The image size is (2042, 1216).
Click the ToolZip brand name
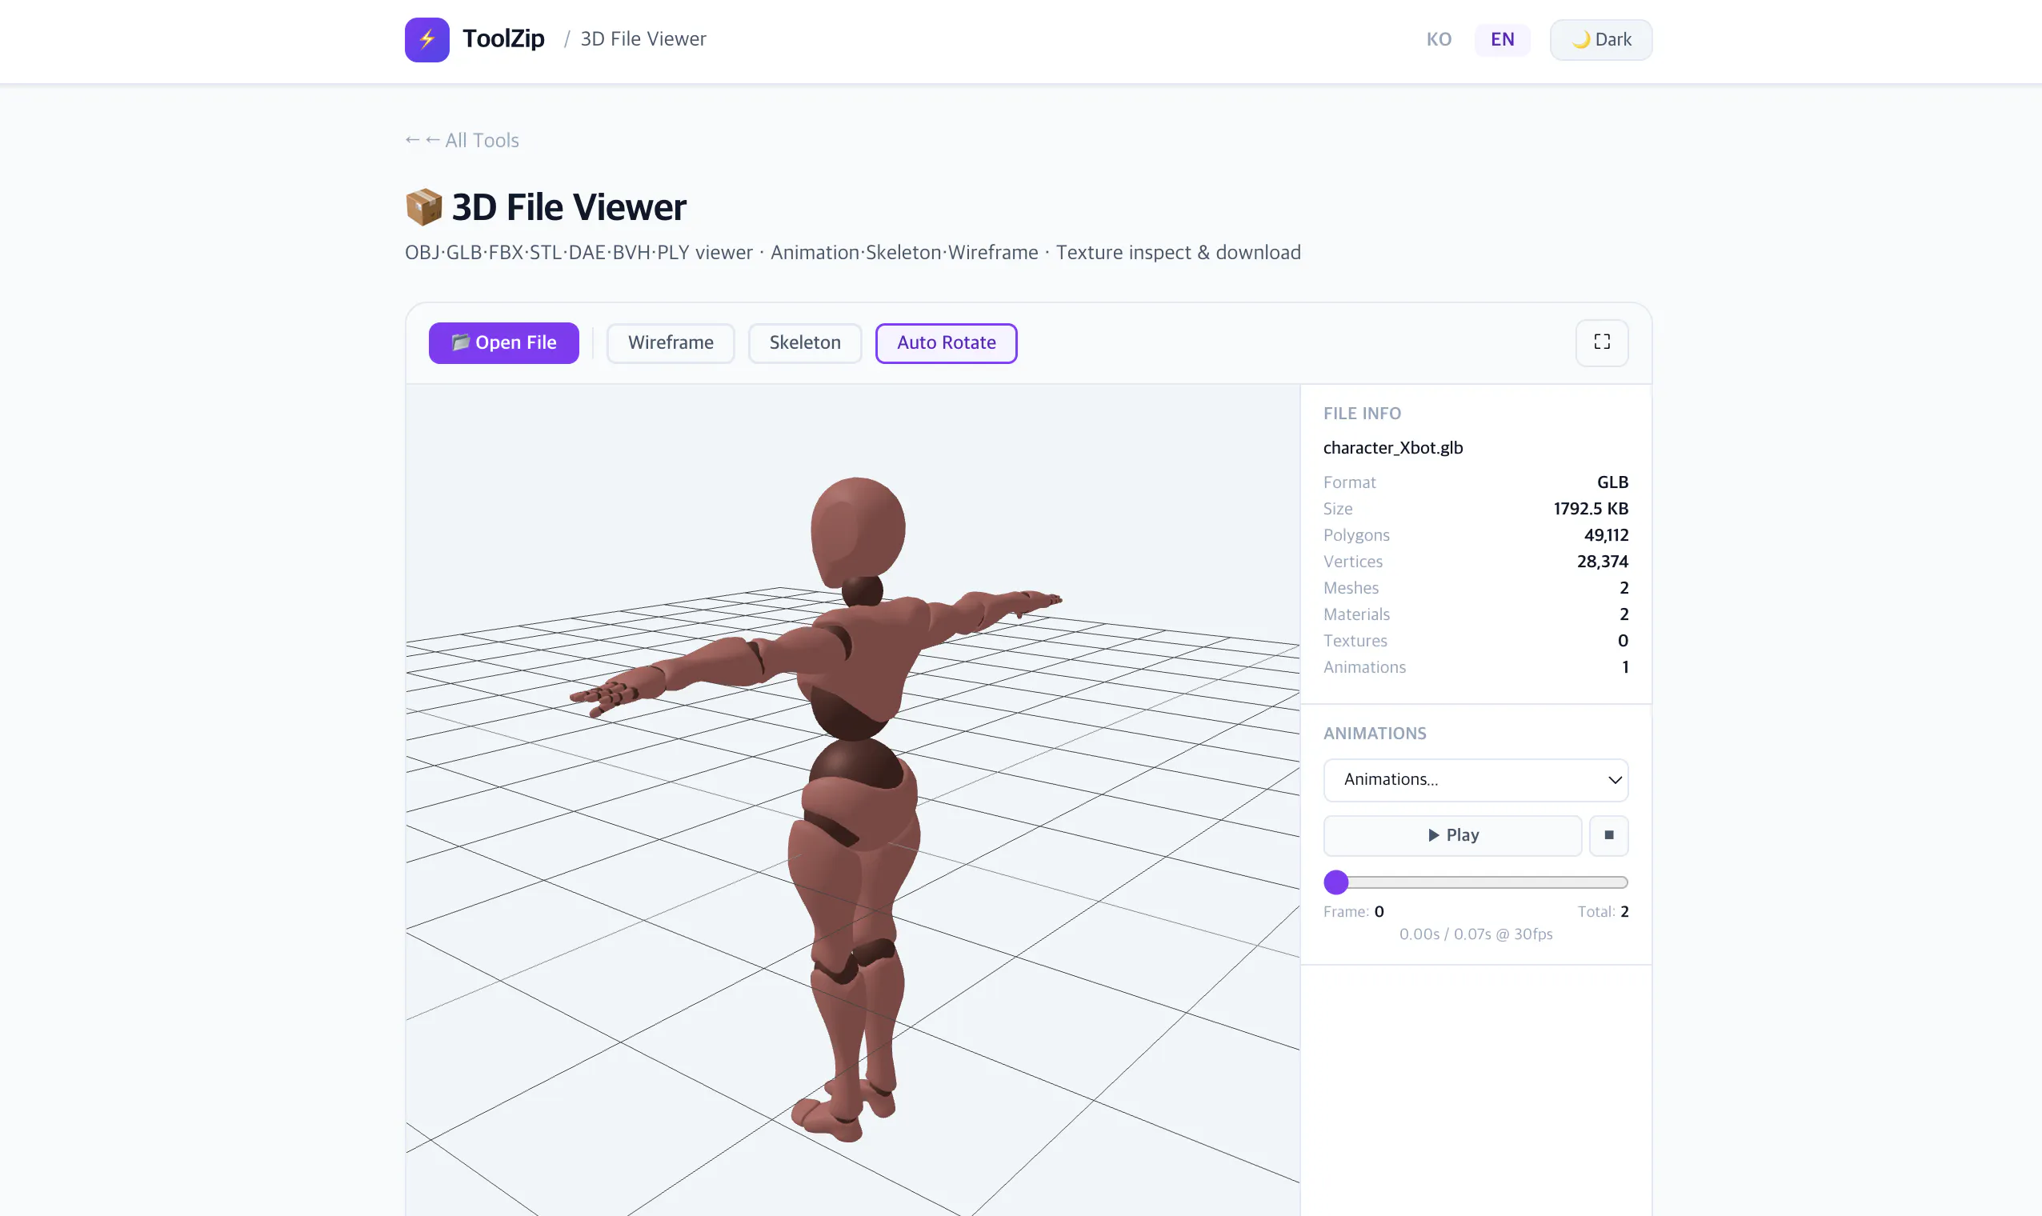(x=503, y=38)
